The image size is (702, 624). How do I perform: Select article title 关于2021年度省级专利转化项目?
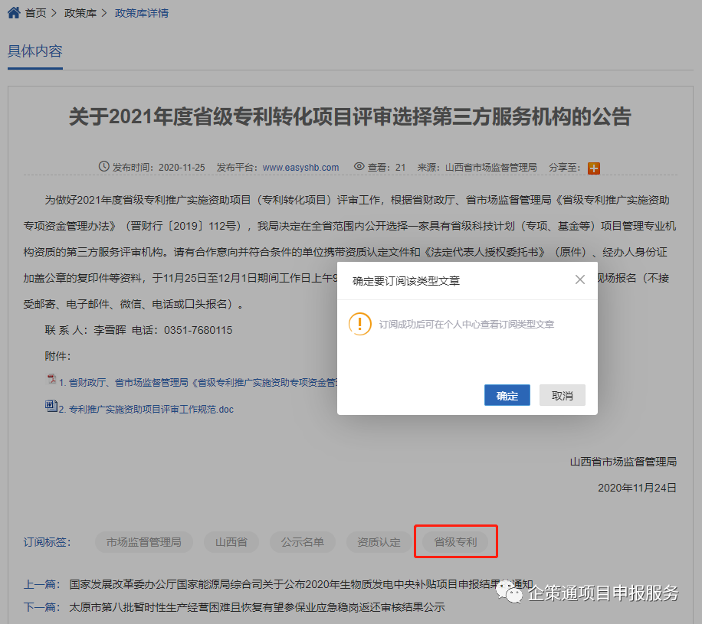[349, 116]
